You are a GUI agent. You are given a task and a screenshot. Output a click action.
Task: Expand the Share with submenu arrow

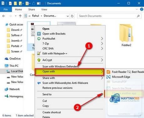click(x=102, y=78)
